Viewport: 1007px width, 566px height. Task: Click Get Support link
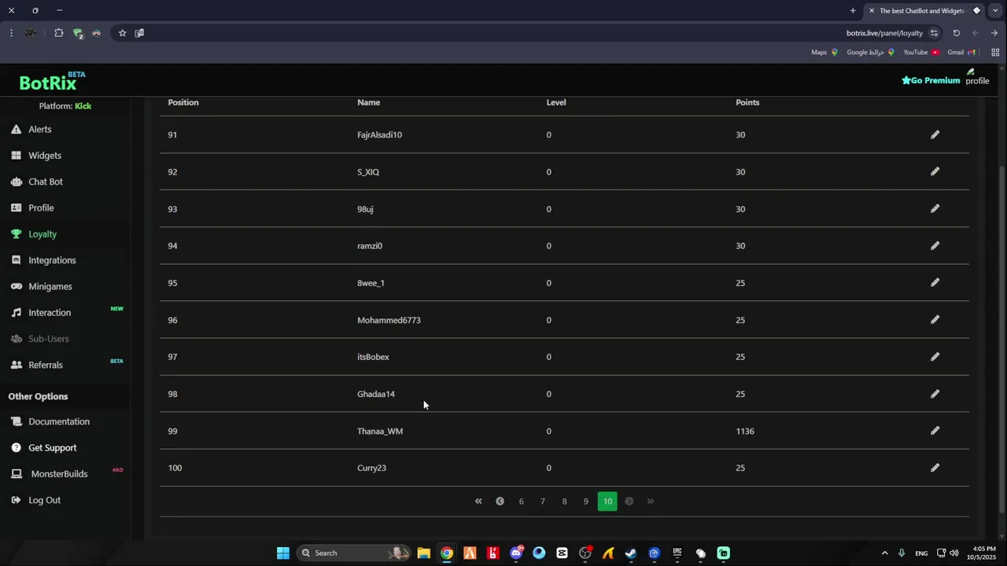click(53, 448)
